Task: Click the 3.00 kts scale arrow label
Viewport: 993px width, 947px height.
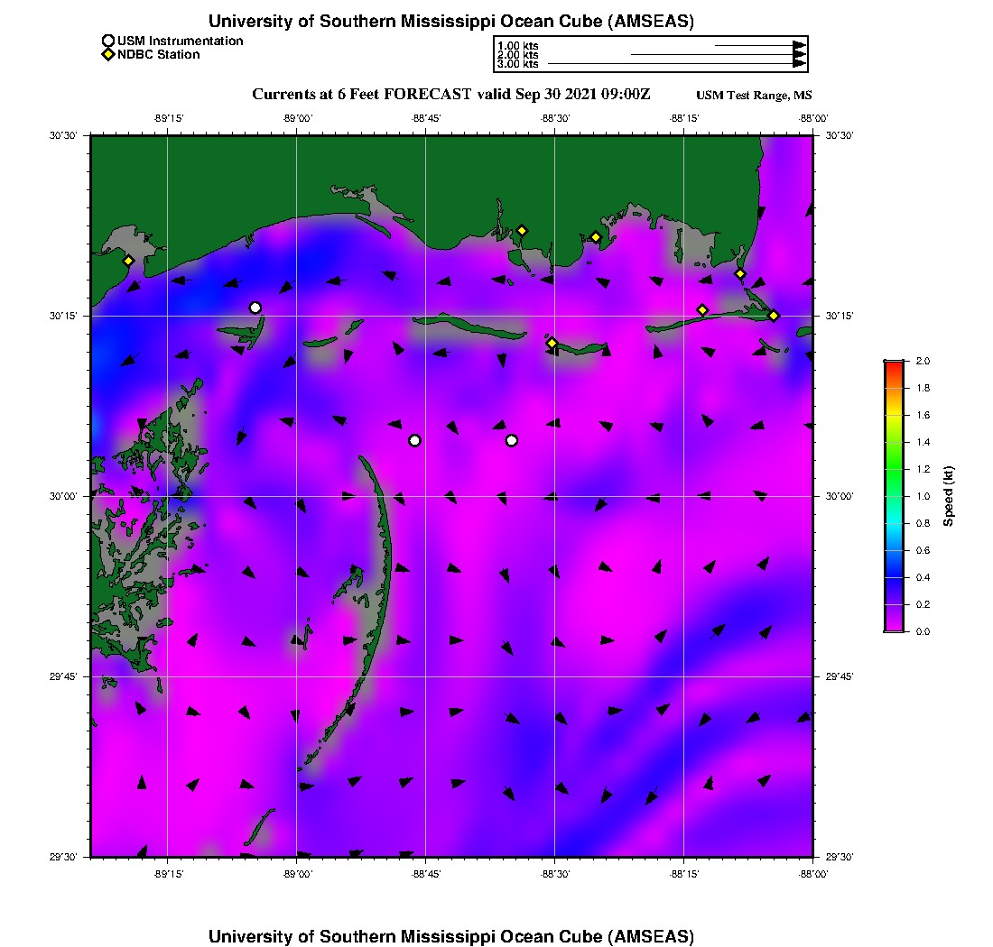Action: (517, 64)
